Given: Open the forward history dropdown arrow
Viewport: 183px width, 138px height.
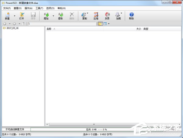Looking at the screenshot, I should click(x=20, y=24).
